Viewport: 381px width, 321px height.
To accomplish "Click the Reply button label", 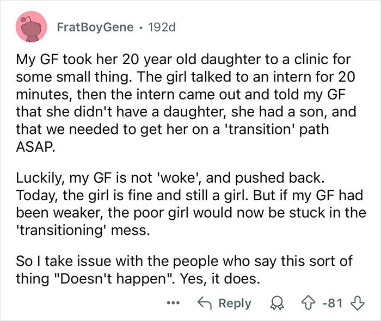I will (235, 303).
